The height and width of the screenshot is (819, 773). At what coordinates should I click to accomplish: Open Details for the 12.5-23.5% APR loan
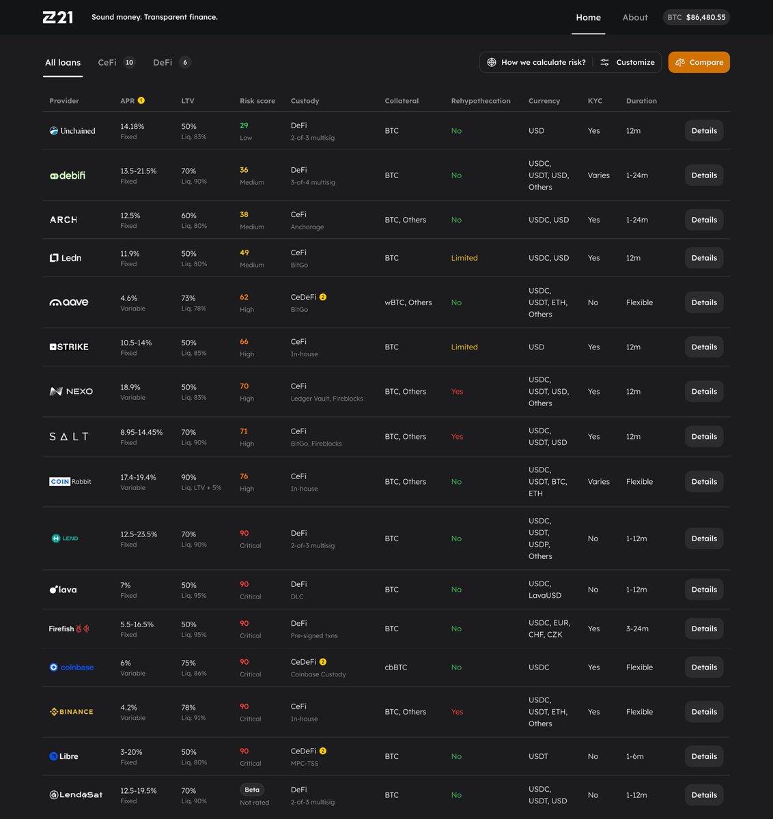[x=704, y=538]
